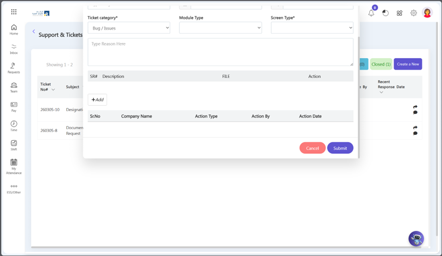This screenshot has height=256, width=442.
Task: Open the Module Type dropdown
Action: click(220, 28)
